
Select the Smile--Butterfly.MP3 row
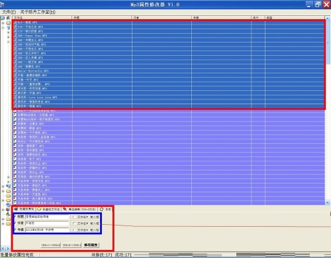point(169,71)
